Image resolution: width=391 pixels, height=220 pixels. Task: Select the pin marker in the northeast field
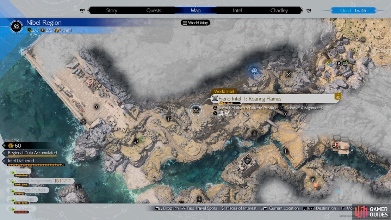tap(363, 40)
